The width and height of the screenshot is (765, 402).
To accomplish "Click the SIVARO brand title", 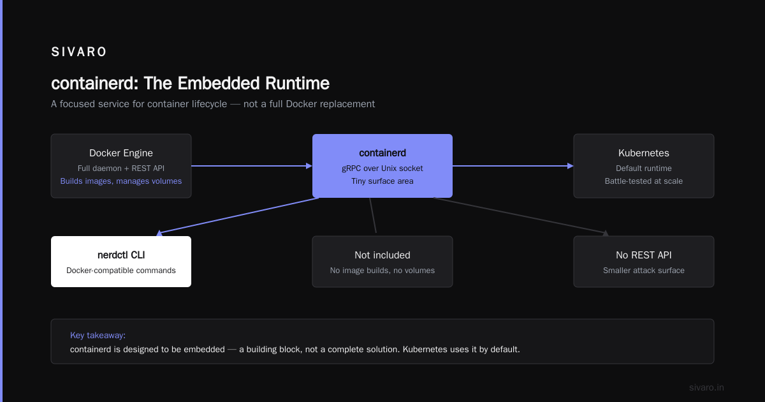I will pos(79,52).
